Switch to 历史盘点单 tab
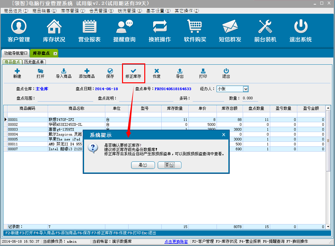The height and width of the screenshot is (246, 335). tap(34, 62)
